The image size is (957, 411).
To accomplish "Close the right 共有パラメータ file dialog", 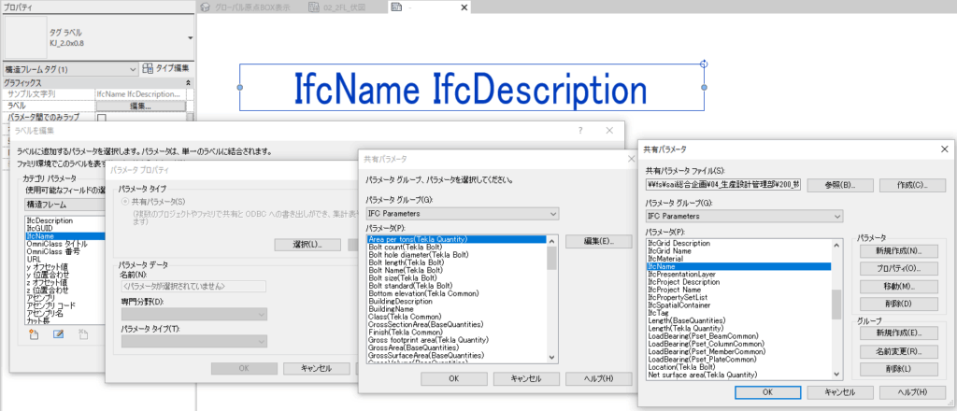I will pos(945,149).
